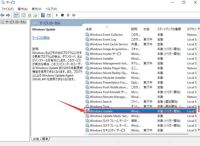Image resolution: width=200 pixels, height=146 pixels.
Task: Click the Restart service toolbar icon
Action: tap(74, 15)
